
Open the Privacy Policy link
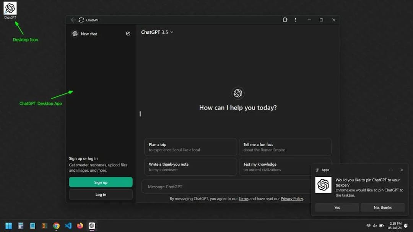click(x=292, y=198)
